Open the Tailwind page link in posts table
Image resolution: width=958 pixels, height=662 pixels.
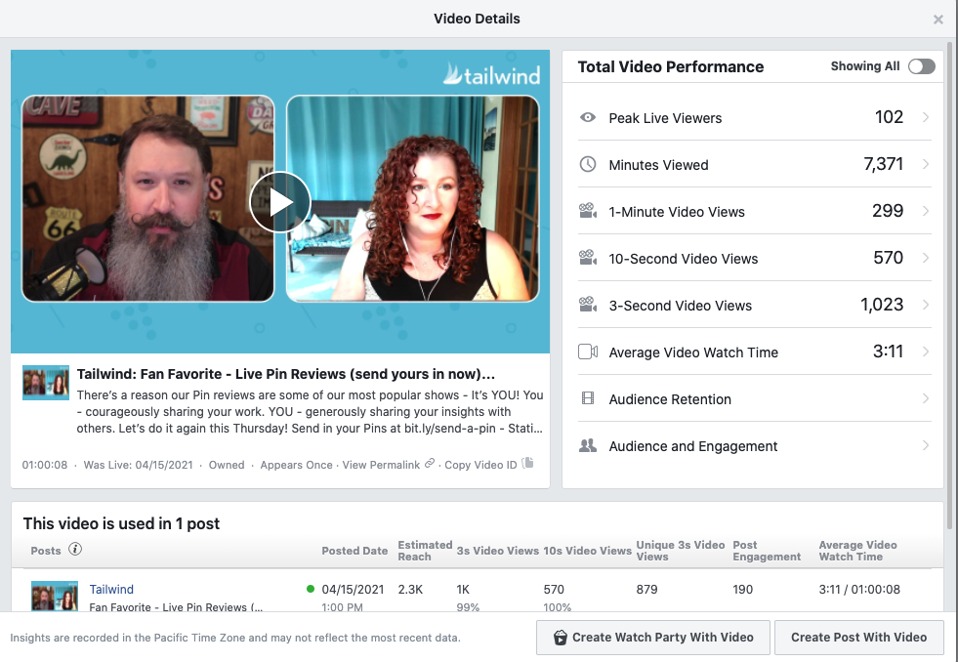pos(111,590)
